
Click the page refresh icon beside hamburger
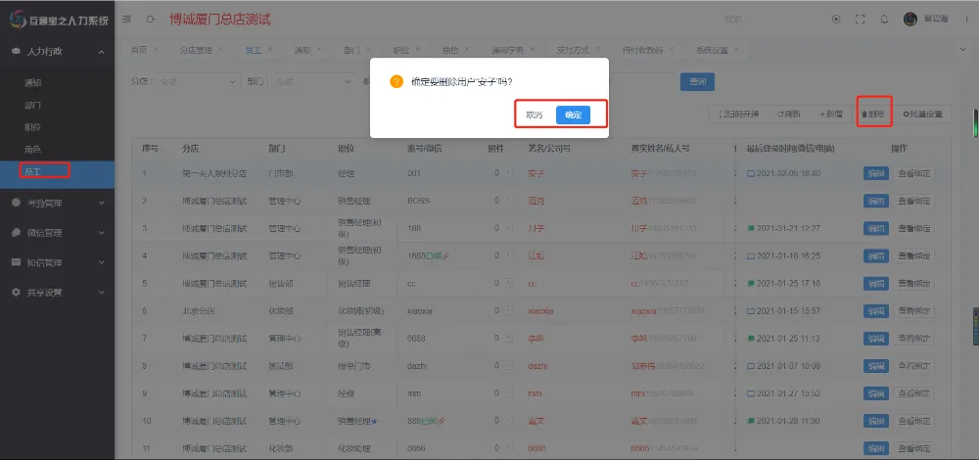point(150,19)
